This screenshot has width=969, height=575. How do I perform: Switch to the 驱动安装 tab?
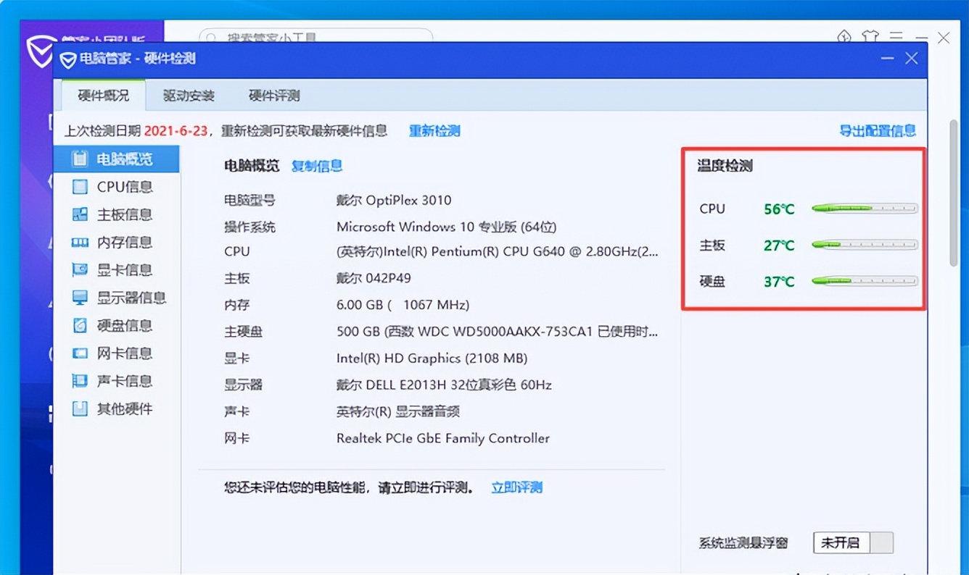point(189,95)
